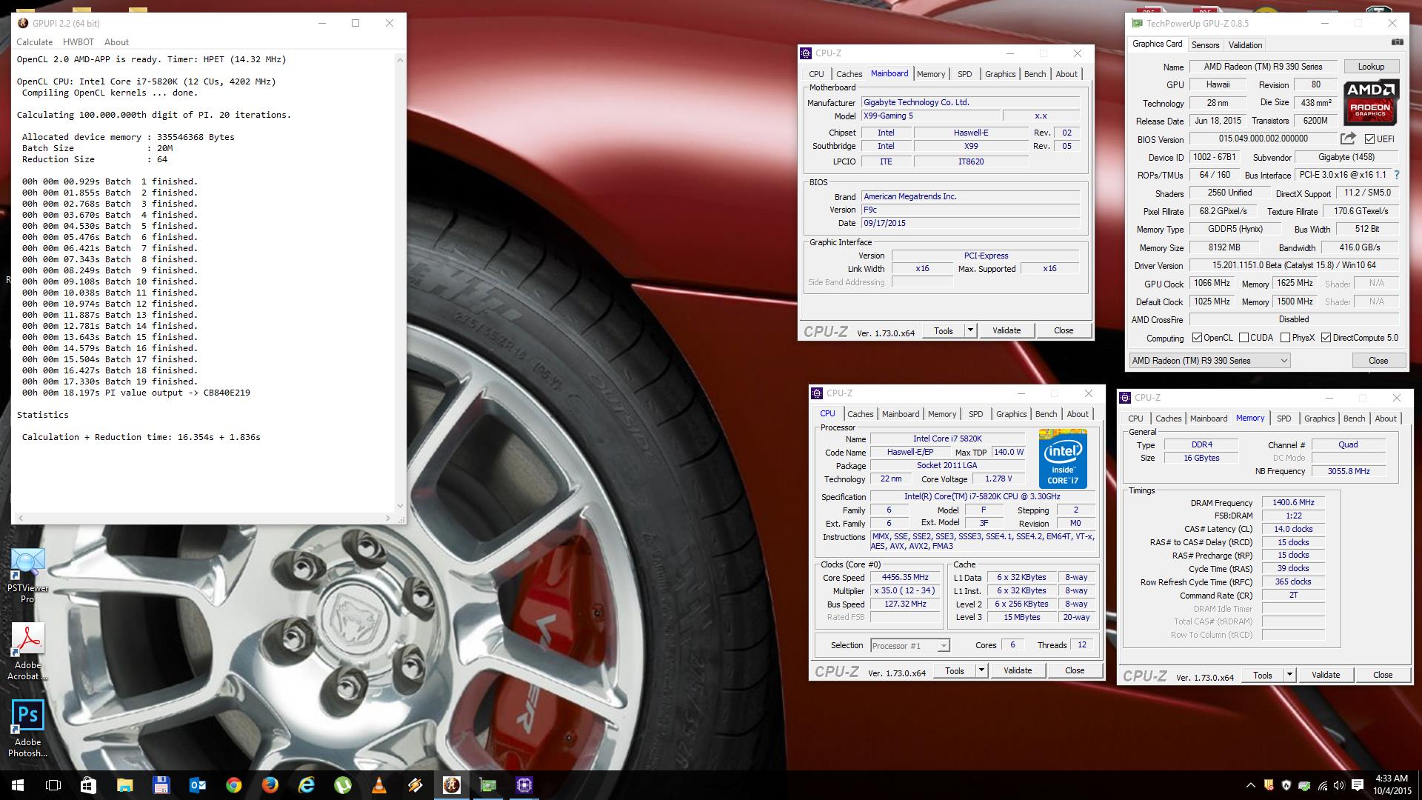Switch to GPU-Z taskbar button
Viewport: 1422px width, 800px height.
[488, 785]
